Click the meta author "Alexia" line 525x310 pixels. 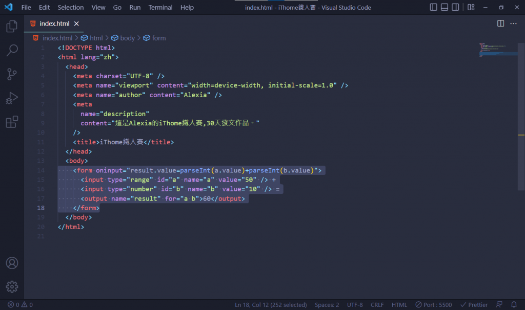(x=147, y=95)
